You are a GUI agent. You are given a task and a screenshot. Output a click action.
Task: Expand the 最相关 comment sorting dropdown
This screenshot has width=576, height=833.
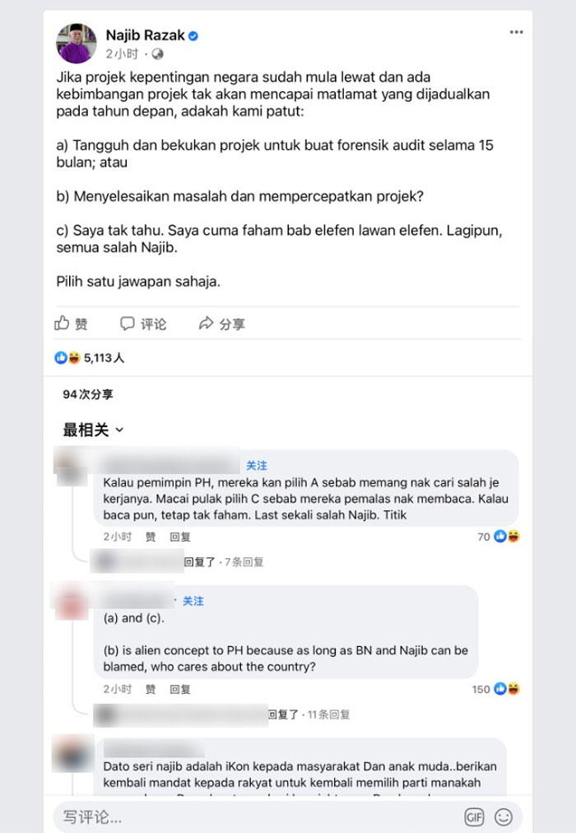tap(94, 429)
